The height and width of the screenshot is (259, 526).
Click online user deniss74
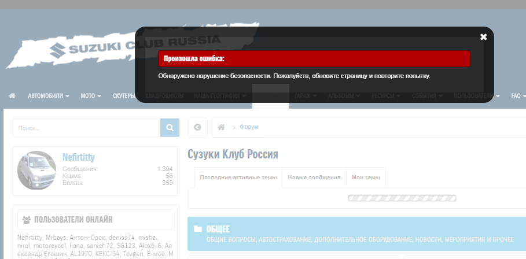coord(121,238)
